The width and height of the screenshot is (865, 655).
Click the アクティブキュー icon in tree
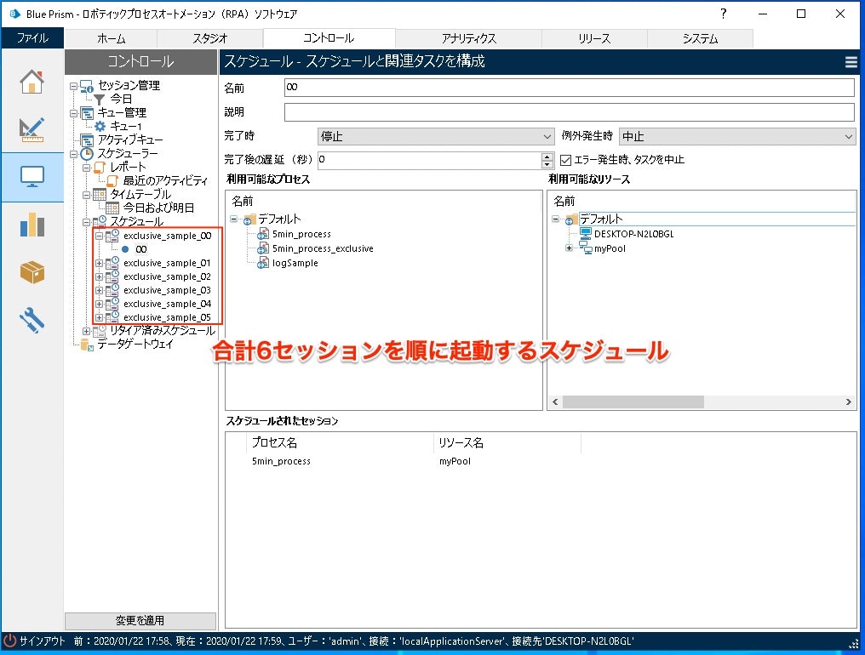[87, 140]
